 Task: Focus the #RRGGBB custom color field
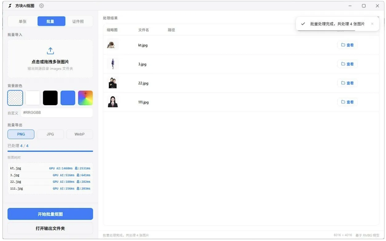pos(57,113)
